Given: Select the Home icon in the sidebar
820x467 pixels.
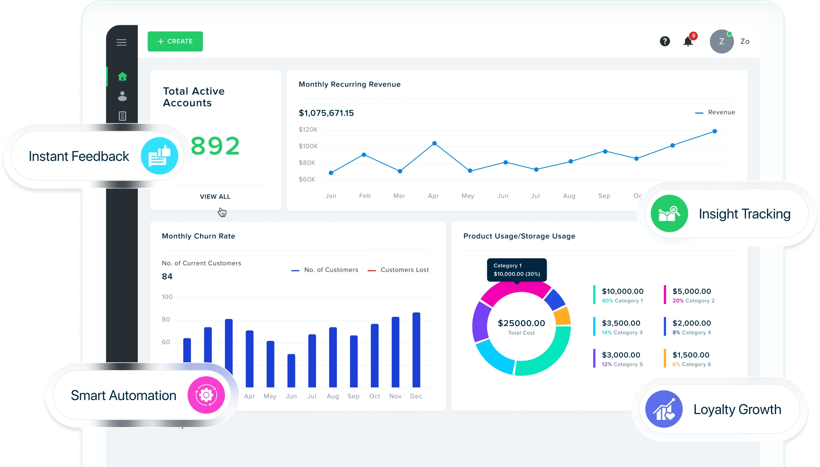Looking at the screenshot, I should (x=122, y=77).
